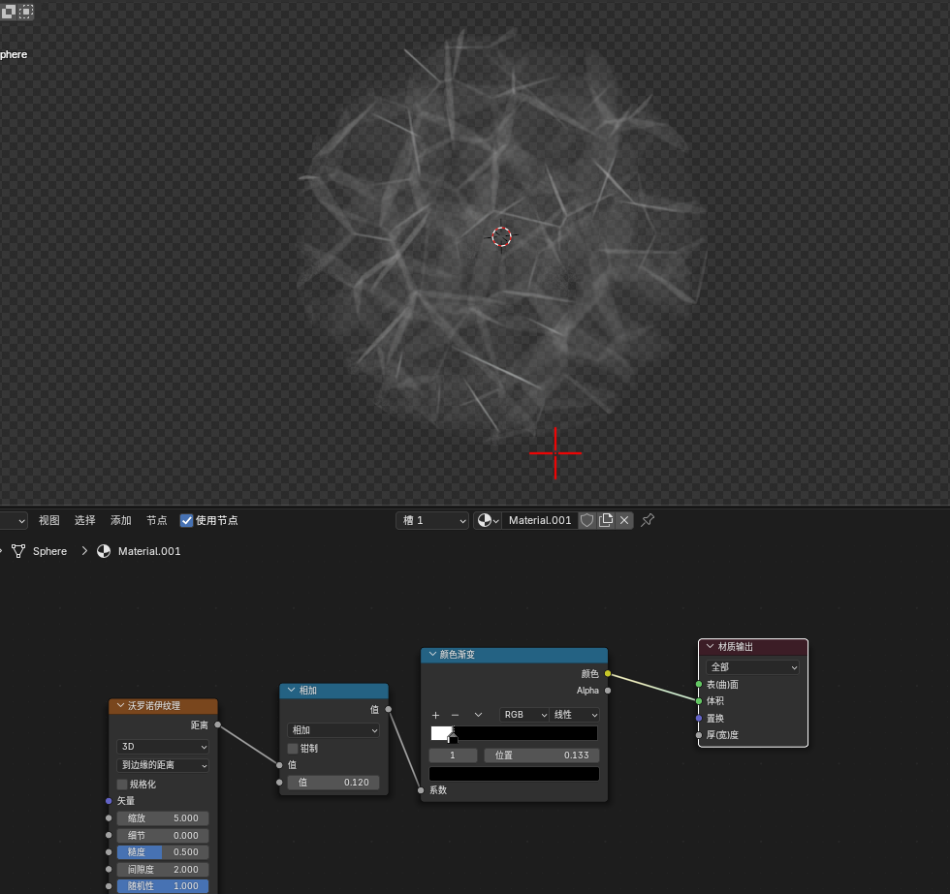Click the pin node tree icon
The height and width of the screenshot is (894, 950).
pyautogui.click(x=648, y=520)
